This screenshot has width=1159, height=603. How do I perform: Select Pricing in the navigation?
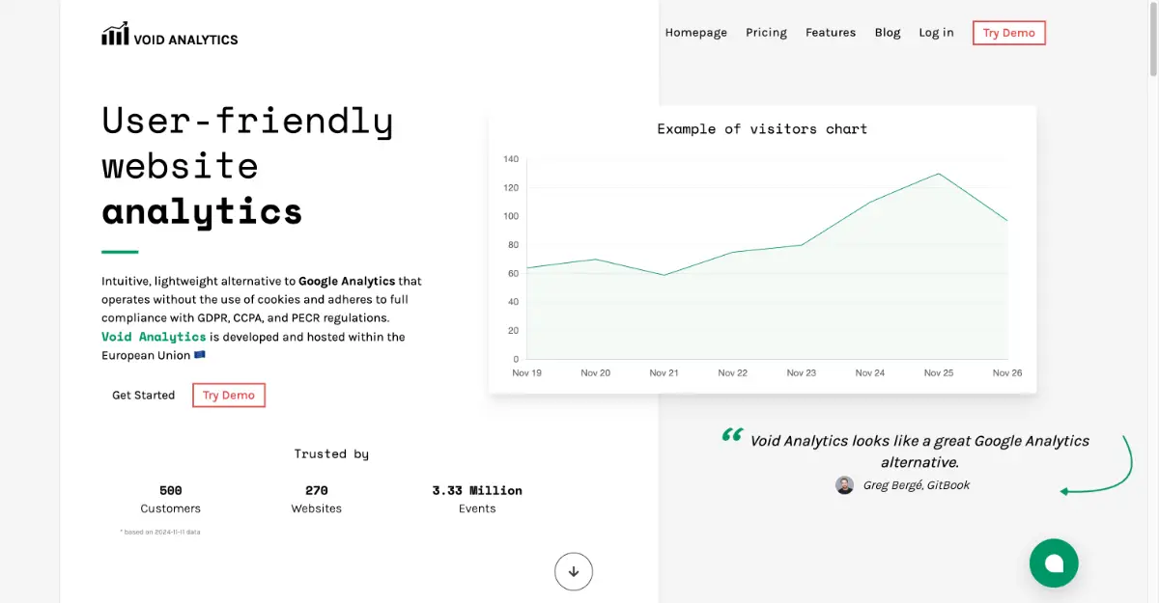[766, 32]
